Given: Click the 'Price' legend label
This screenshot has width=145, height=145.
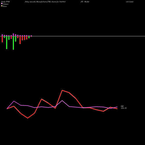Looking at the screenshot, I should pyautogui.click(x=5, y=6).
